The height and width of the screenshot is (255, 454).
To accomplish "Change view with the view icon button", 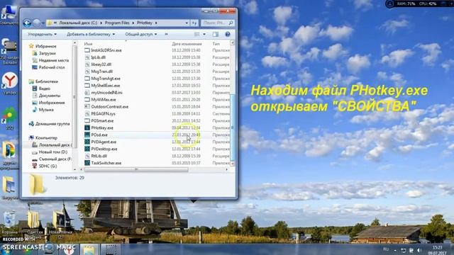I will [197, 34].
